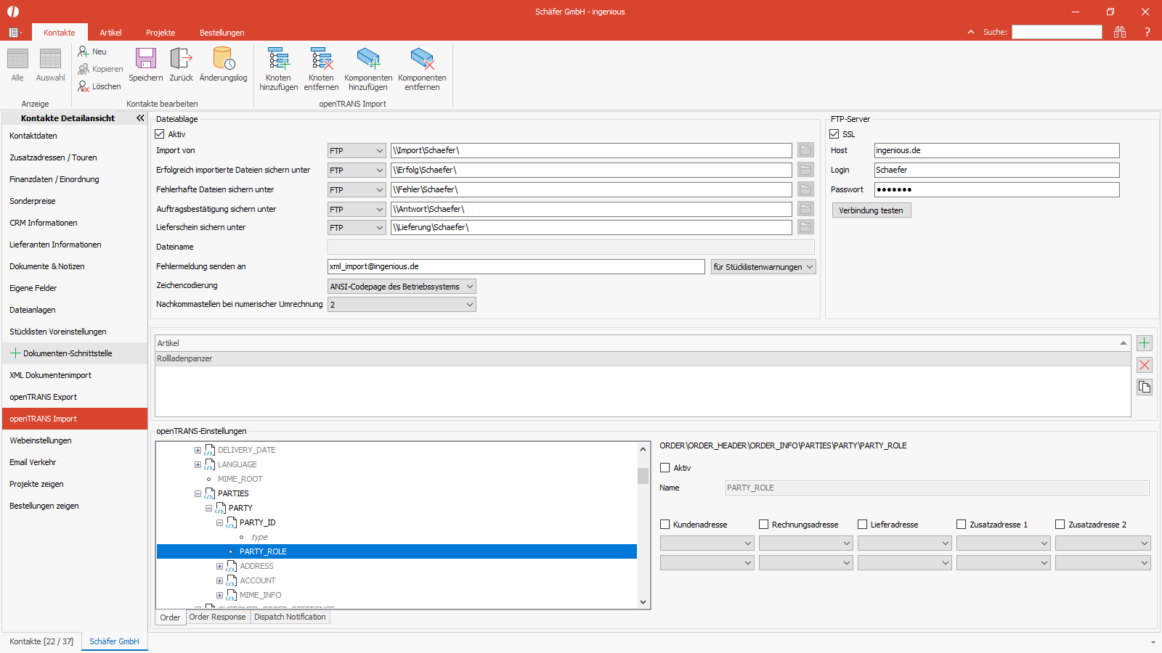The image size is (1162, 653).
Task: Switch to the Artikel ribbon tab
Action: [x=110, y=33]
